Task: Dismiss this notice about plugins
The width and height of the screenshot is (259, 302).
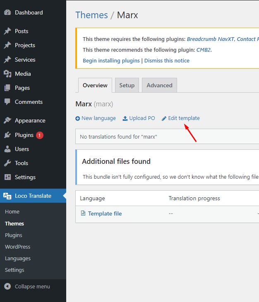Action: point(167,60)
